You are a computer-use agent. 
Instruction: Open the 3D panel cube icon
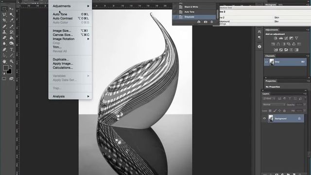click(259, 47)
